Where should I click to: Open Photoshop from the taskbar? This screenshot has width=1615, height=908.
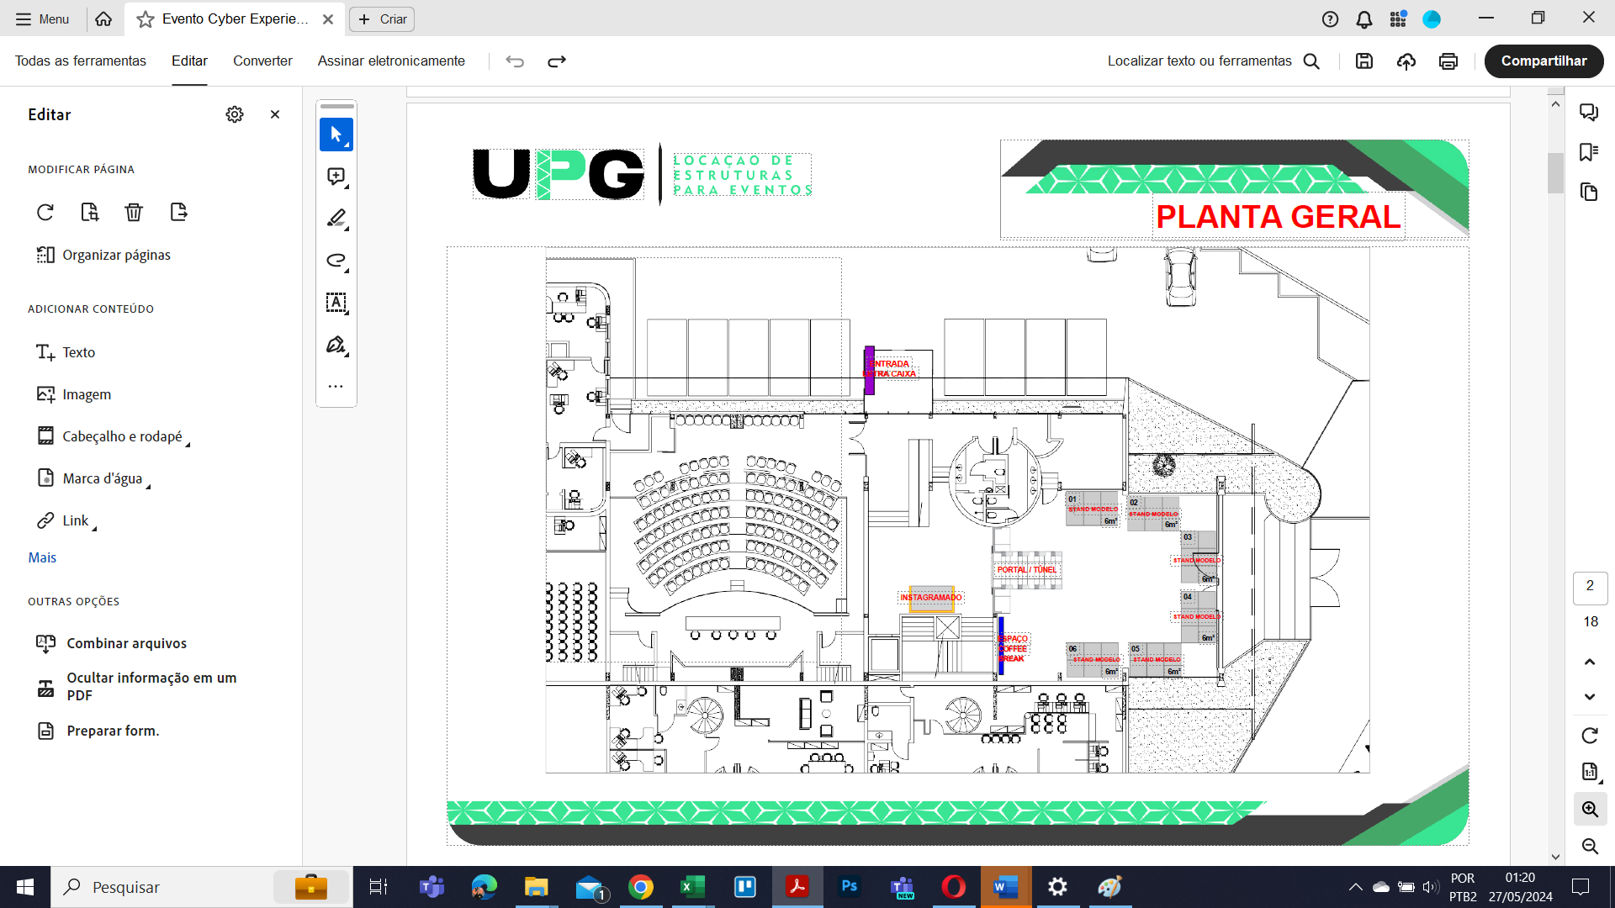(x=850, y=887)
